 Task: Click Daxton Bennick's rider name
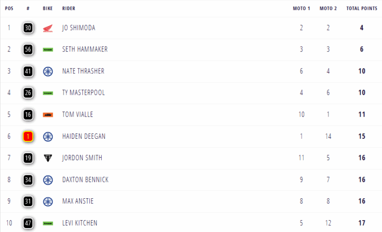[85, 179]
